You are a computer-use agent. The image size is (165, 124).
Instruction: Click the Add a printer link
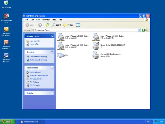35,41
